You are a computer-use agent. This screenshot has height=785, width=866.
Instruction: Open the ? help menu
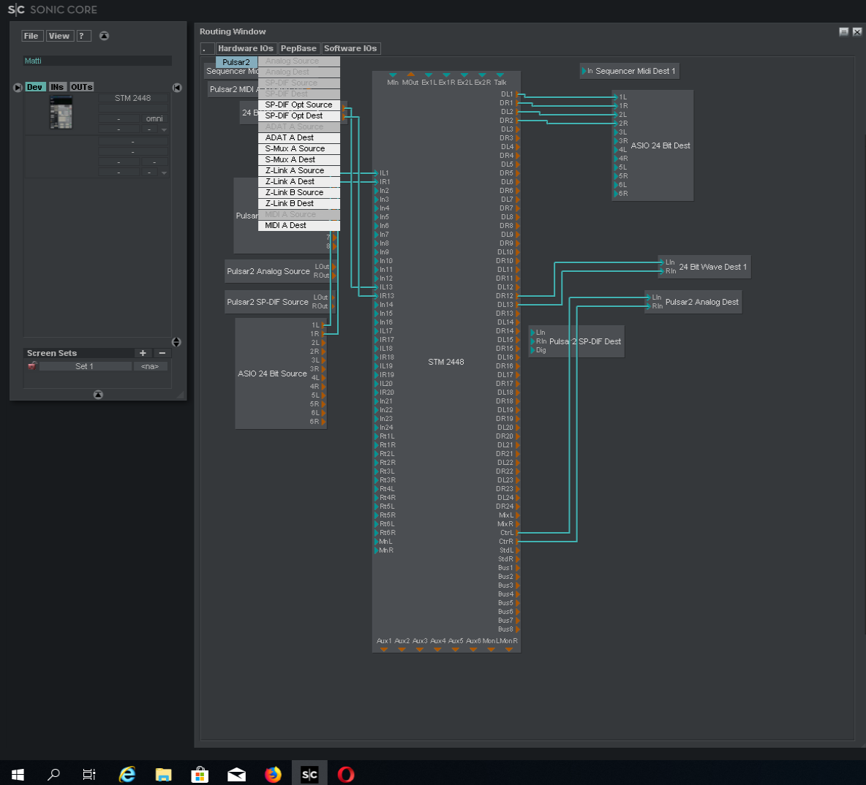[x=83, y=36]
